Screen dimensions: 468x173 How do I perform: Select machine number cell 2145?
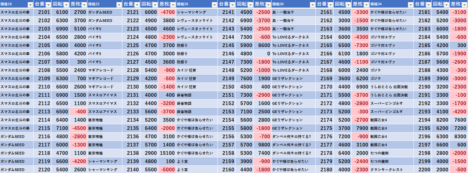pyautogui.click(x=227, y=45)
